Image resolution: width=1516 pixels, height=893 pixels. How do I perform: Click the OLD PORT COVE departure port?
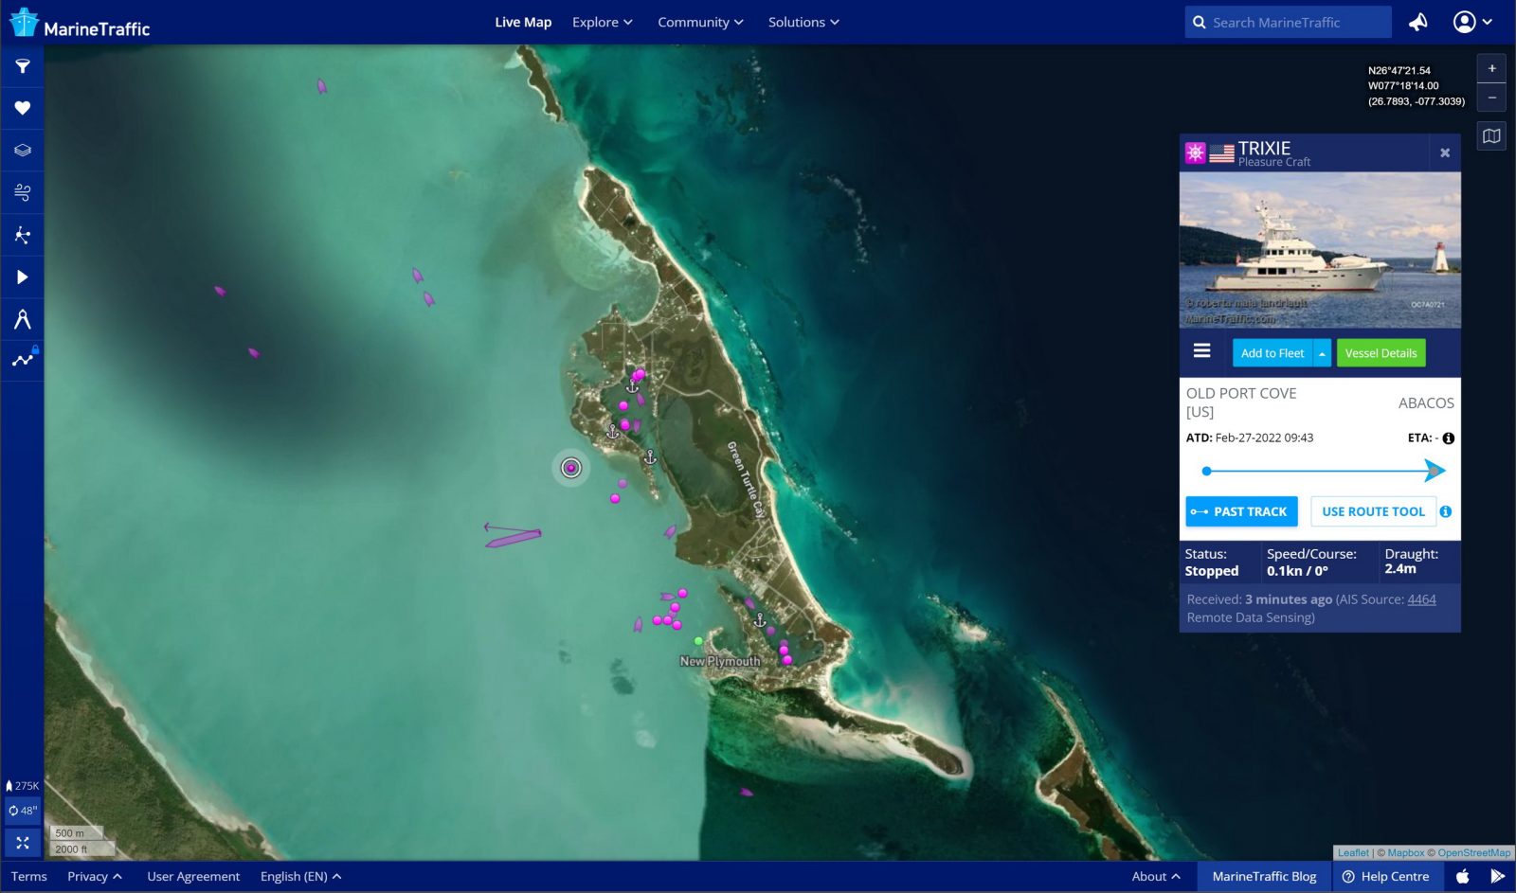(x=1241, y=402)
